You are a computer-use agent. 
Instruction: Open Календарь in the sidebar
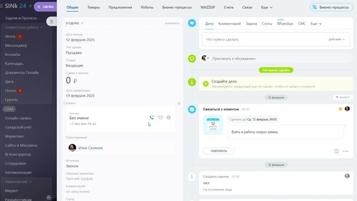click(x=14, y=64)
